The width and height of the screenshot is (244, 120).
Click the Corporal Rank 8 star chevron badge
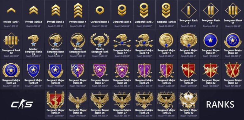(x=166, y=10)
